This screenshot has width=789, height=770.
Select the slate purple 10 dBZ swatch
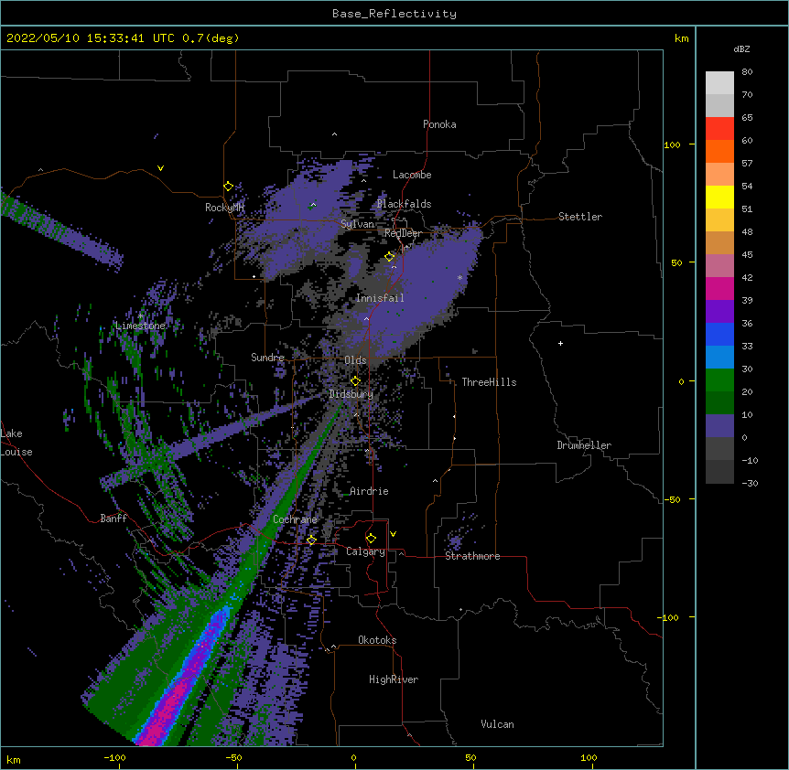[x=719, y=426]
